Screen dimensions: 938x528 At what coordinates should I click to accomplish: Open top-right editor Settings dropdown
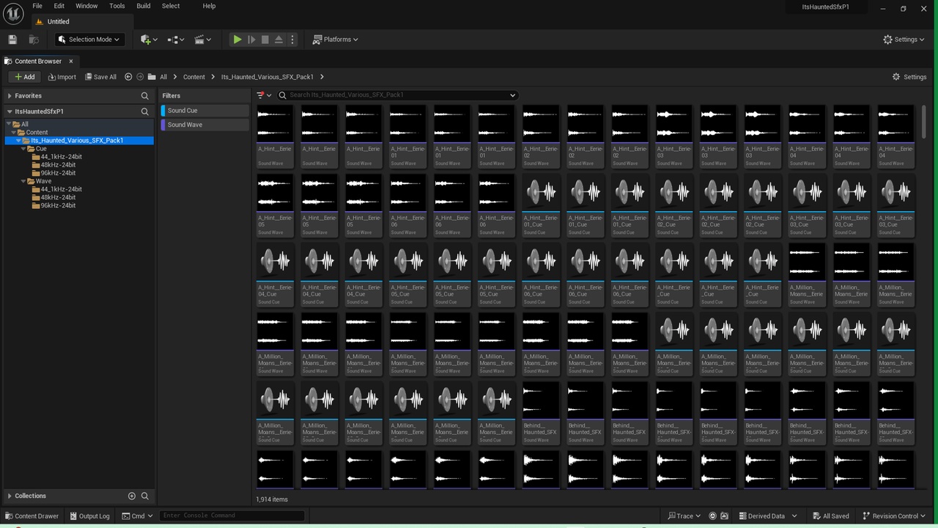pyautogui.click(x=904, y=40)
